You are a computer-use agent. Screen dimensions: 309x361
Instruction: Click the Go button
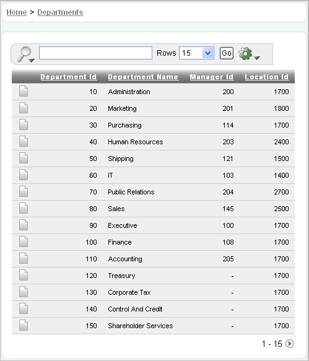(227, 53)
